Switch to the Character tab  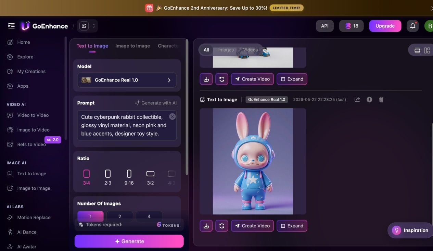169,46
